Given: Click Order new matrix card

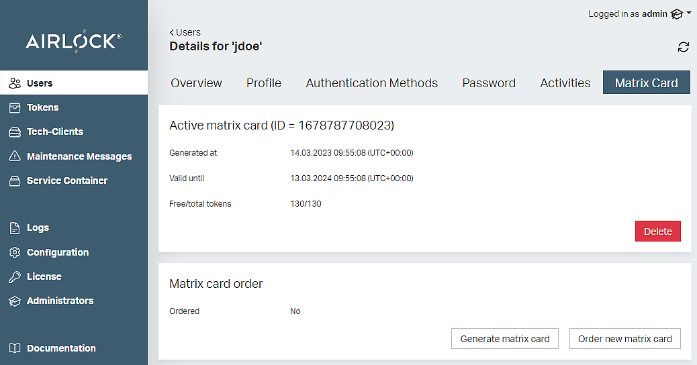Looking at the screenshot, I should point(624,339).
